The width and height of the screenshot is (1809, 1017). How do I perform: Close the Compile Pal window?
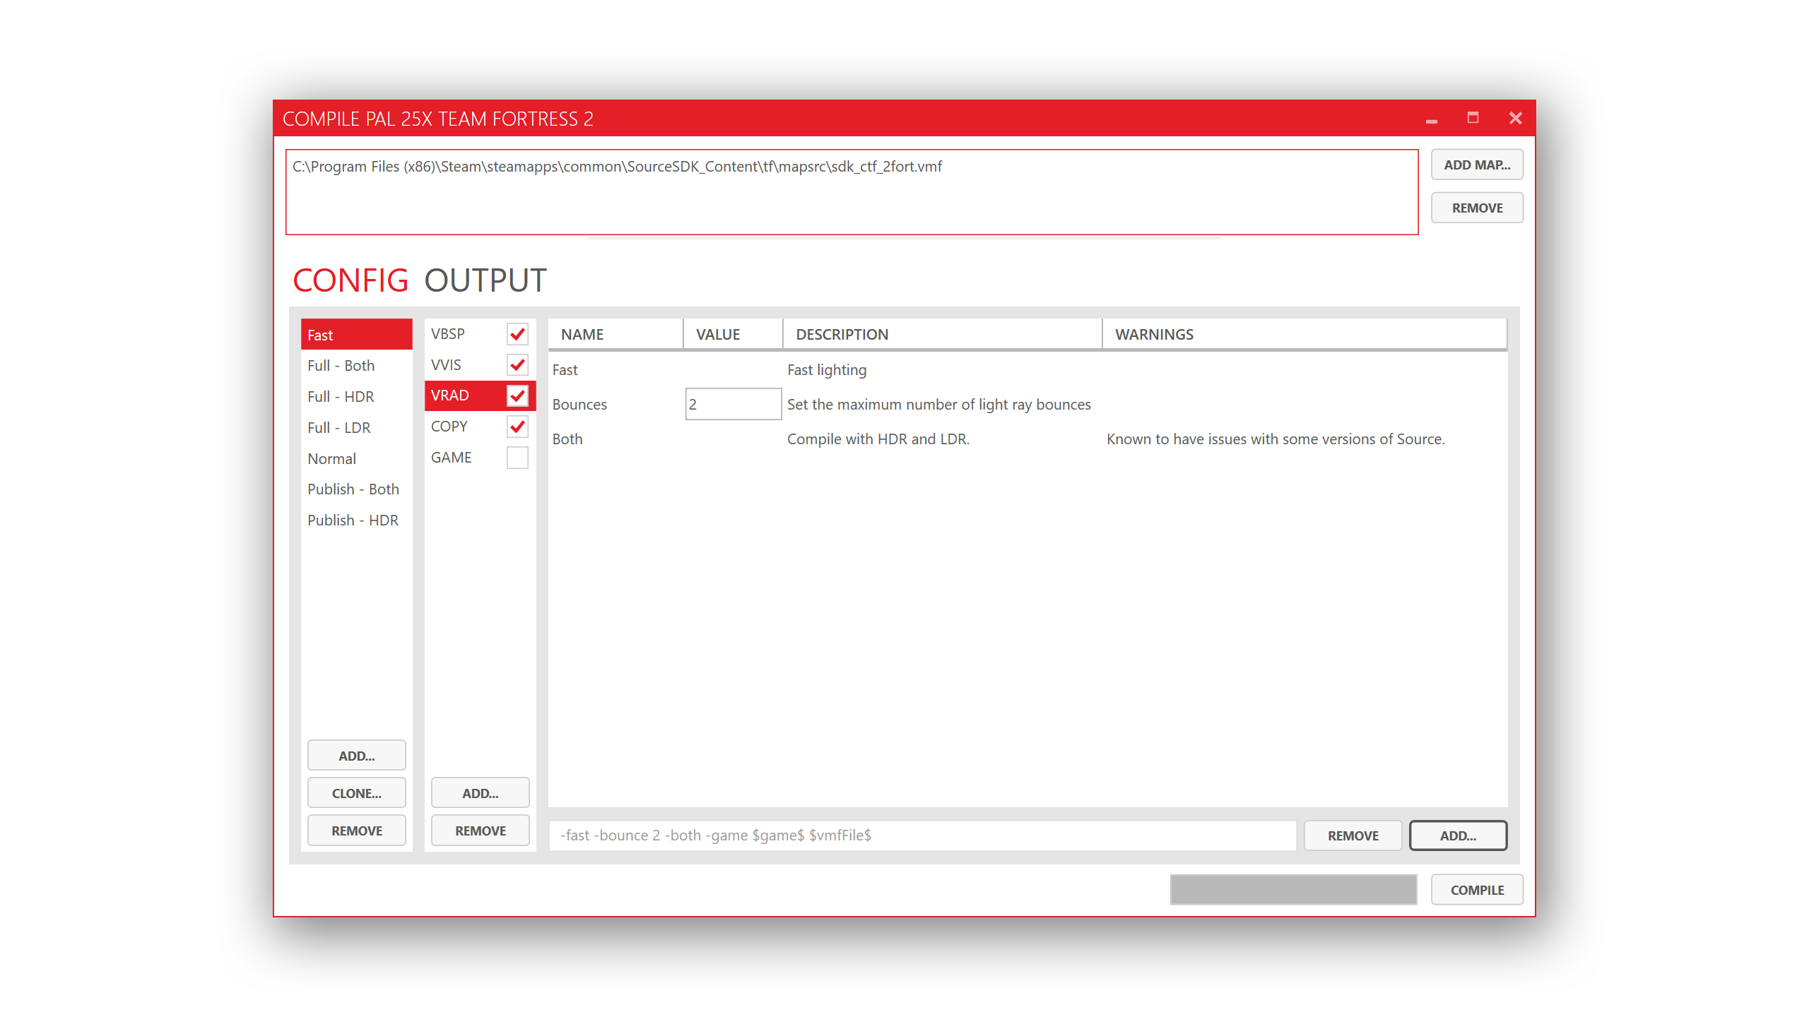click(x=1515, y=118)
